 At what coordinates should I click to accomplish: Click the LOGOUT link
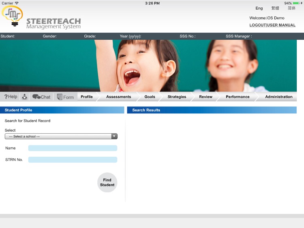click(257, 25)
